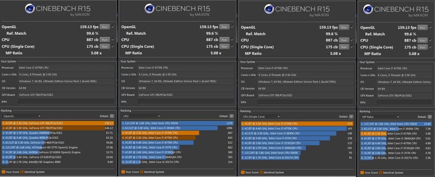Toggle the OpenGL test checkmark in the CPU ranking panel
The width and height of the screenshot is (435, 177).
point(233,27)
